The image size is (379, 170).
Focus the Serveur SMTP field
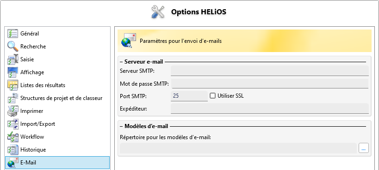pos(269,71)
